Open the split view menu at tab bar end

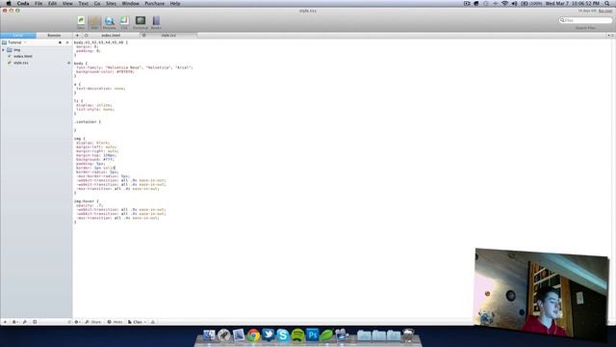click(x=610, y=36)
